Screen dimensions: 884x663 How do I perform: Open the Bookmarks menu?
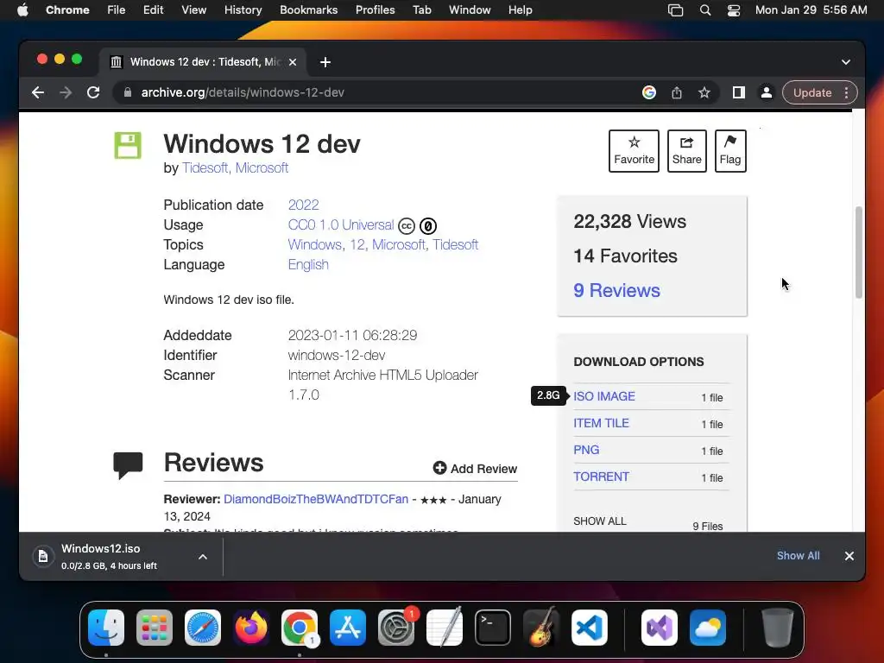[308, 10]
